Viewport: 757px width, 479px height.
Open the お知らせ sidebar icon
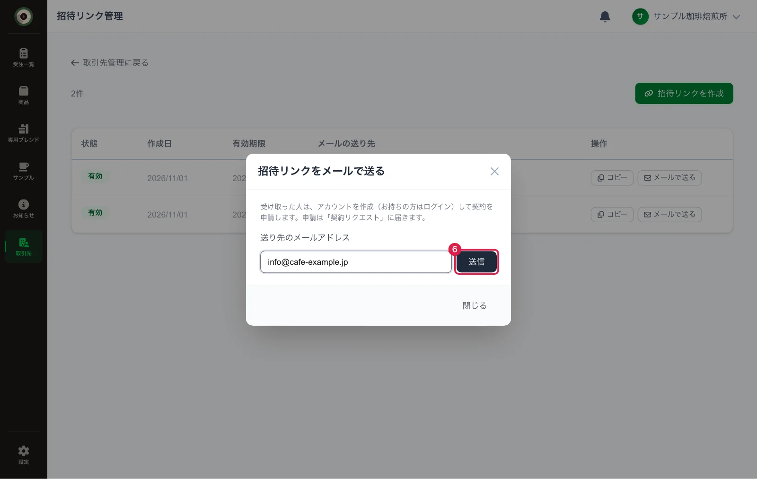[23, 209]
